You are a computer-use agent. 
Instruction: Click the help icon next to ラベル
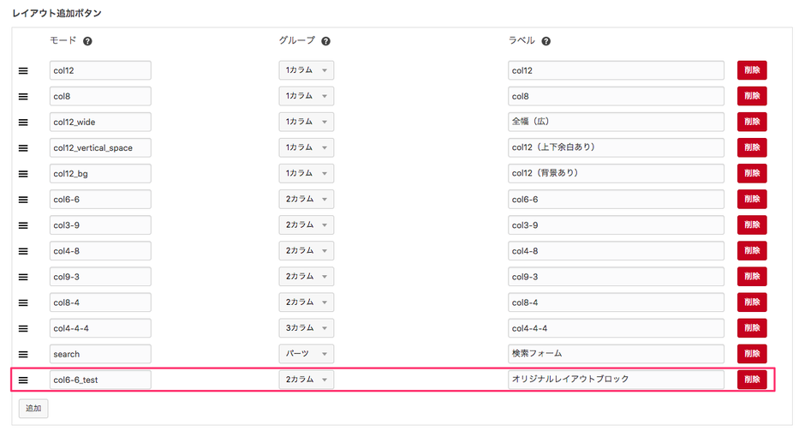pos(546,41)
